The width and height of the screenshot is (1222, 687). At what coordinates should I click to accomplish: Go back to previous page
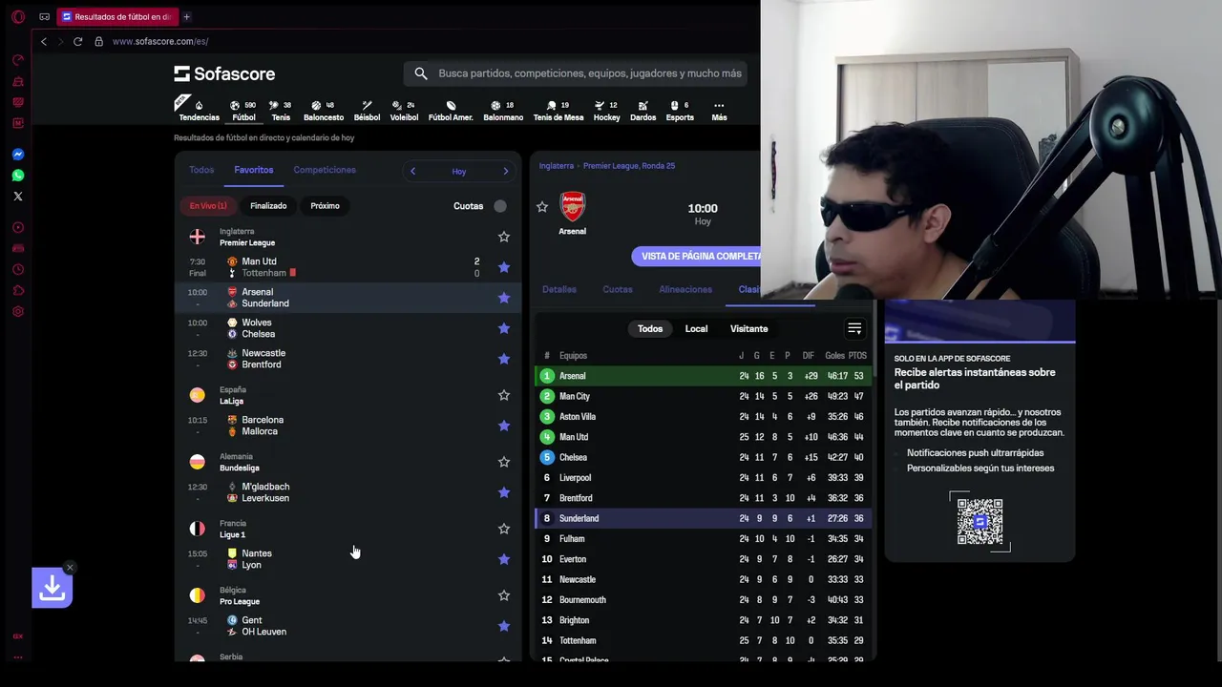(x=43, y=41)
